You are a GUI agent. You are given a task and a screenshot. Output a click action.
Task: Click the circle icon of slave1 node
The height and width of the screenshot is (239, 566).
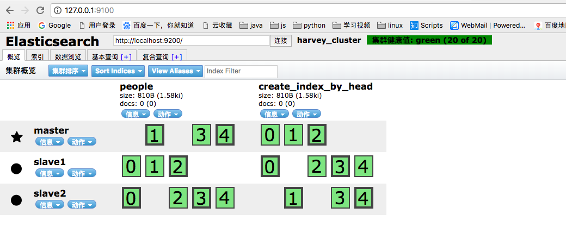pos(16,168)
